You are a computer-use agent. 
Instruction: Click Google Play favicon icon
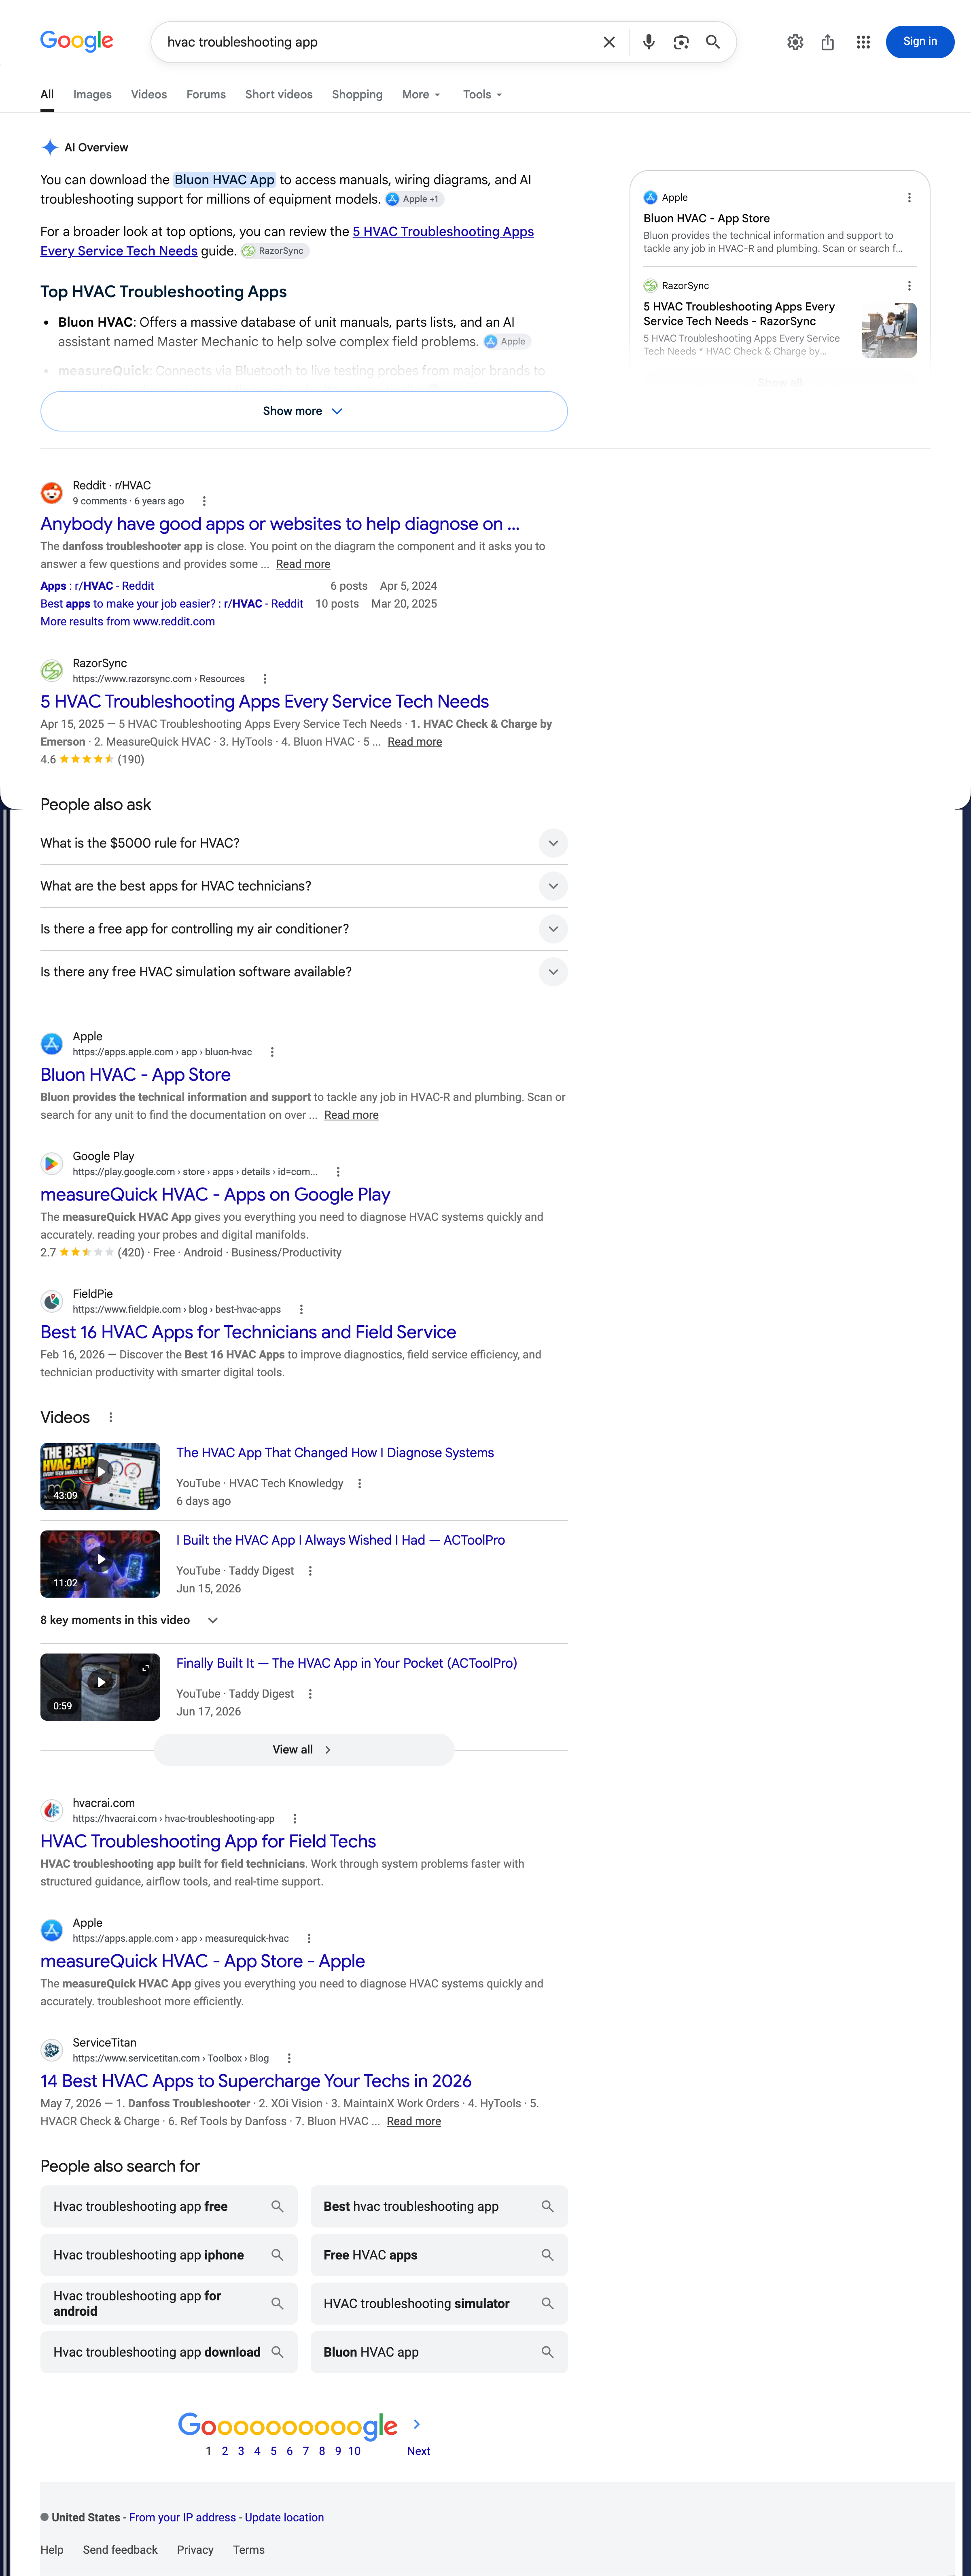pyautogui.click(x=52, y=1164)
